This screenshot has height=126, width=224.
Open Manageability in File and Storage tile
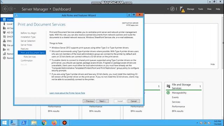(179, 93)
